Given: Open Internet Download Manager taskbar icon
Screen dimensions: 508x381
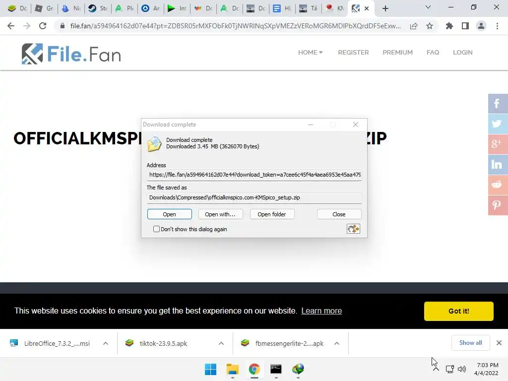Looking at the screenshot, I should point(298,369).
